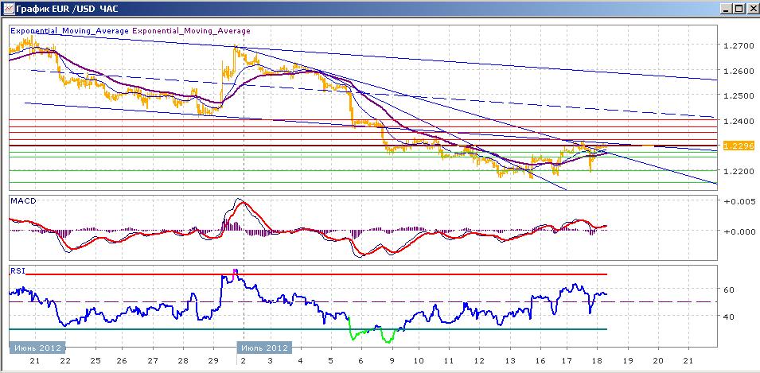Maximize the EUR/USD chart window
760x373 pixels.
738,9
